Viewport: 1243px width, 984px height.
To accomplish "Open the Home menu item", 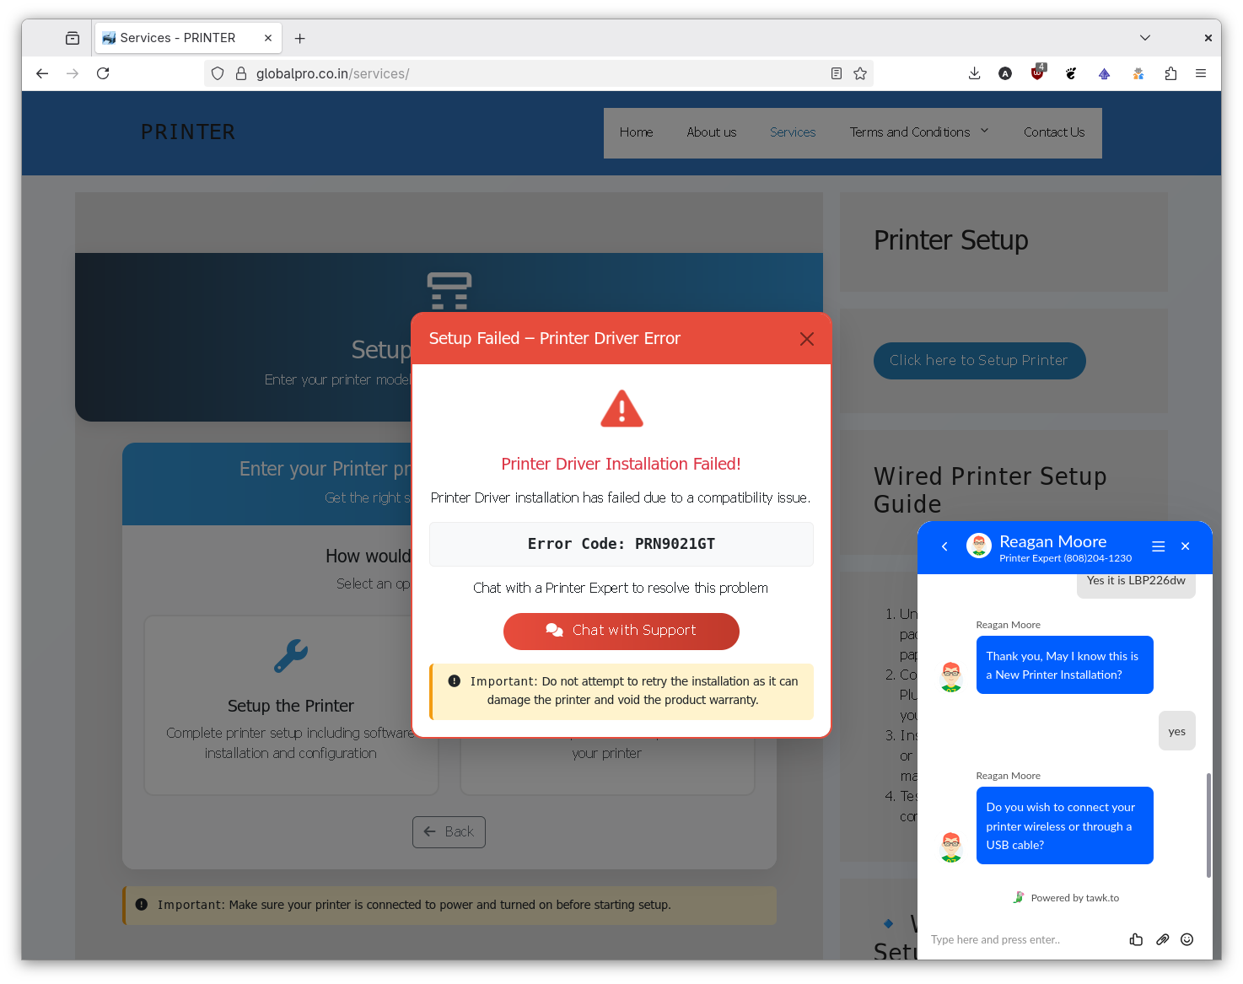I will point(636,132).
